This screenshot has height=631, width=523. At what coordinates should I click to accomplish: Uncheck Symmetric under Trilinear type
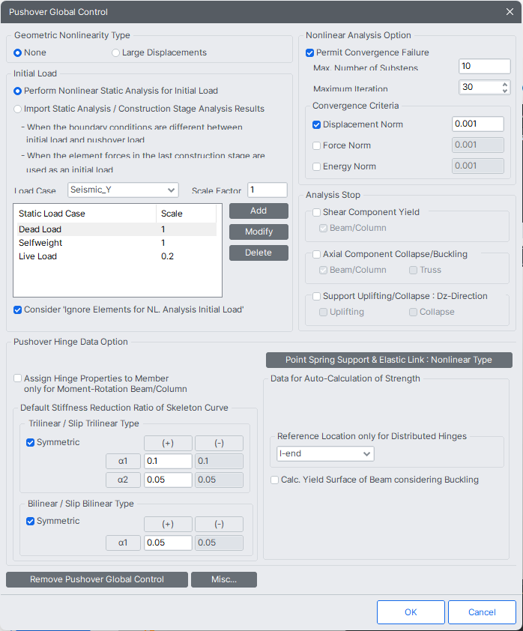click(31, 442)
